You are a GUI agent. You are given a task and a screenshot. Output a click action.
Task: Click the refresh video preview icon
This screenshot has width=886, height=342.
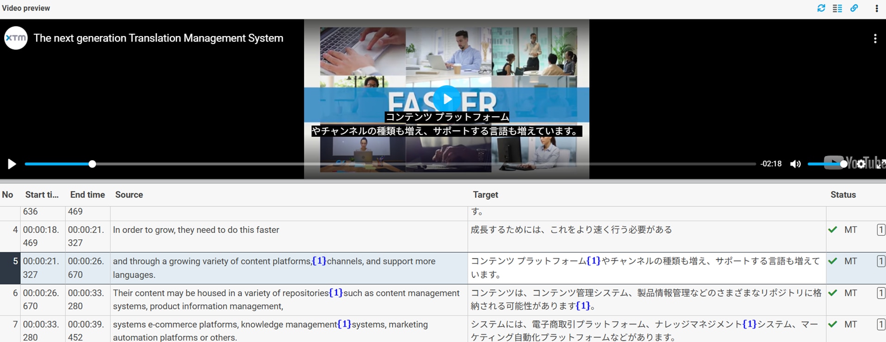[x=821, y=8]
